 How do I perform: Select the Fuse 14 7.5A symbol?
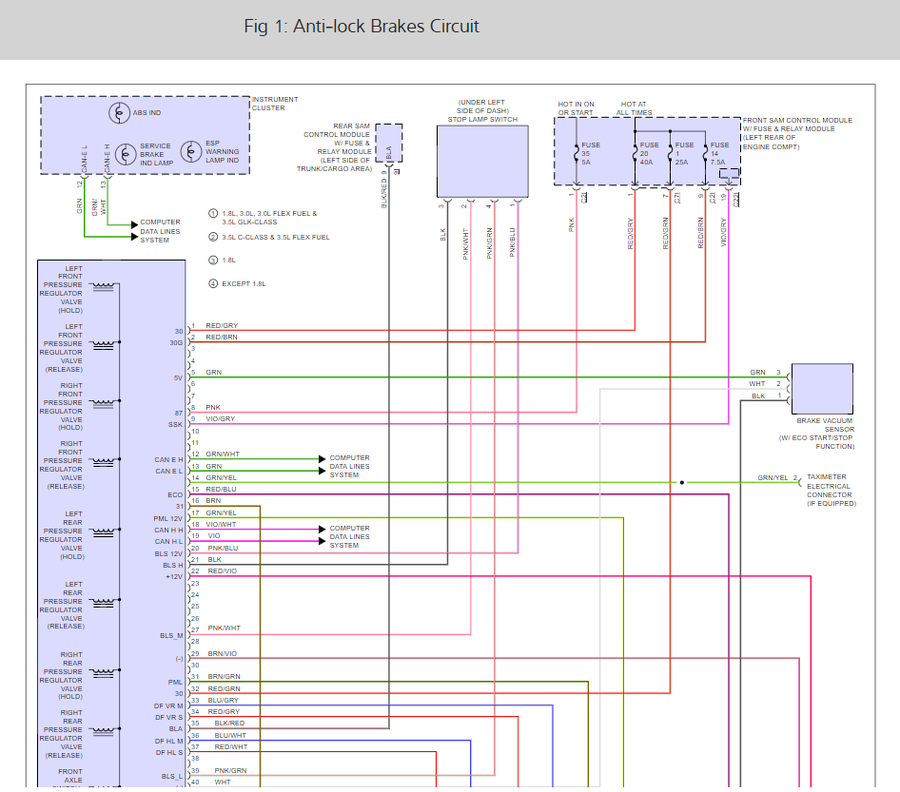705,153
